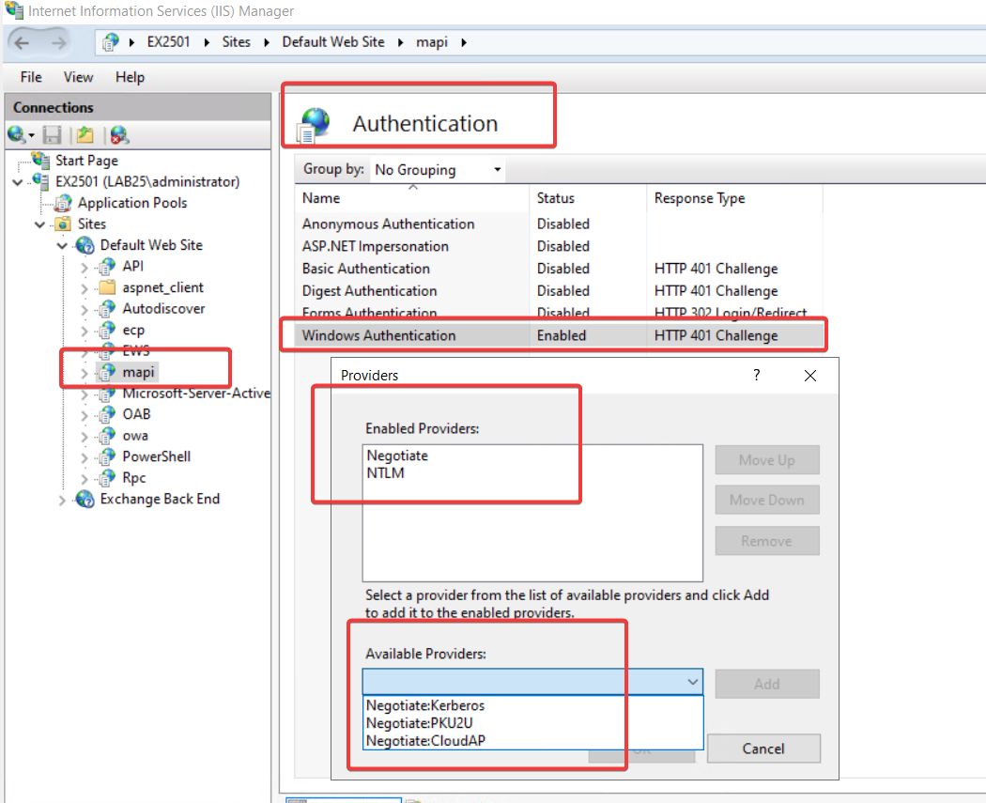
Task: Sort by the Status column header
Action: (x=588, y=198)
